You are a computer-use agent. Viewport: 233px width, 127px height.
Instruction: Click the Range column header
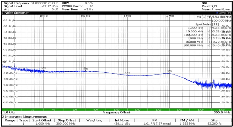(x=10, y=120)
